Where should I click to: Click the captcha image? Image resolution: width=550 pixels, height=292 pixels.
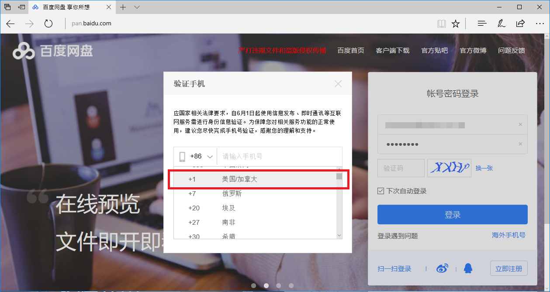click(x=449, y=168)
